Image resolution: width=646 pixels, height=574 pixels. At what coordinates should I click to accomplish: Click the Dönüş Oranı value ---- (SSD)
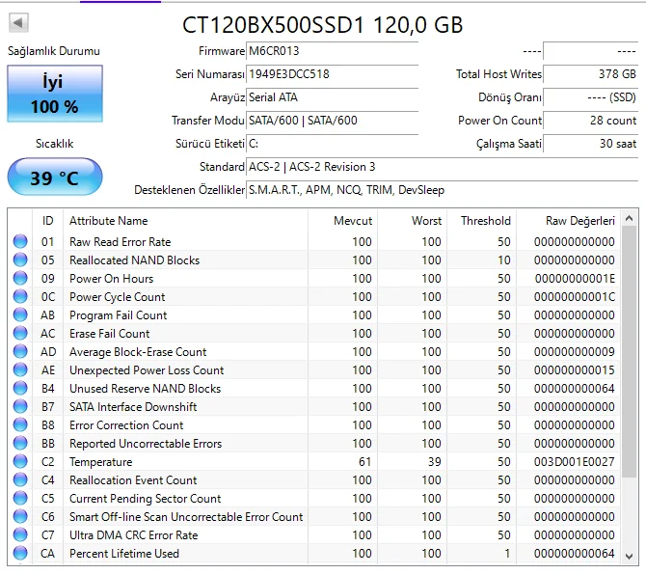(590, 97)
